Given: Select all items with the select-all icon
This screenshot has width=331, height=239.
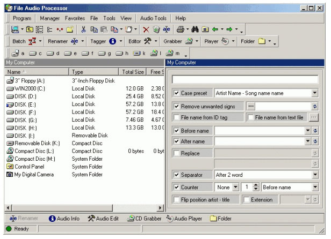Looking at the screenshot, I should tap(39, 29).
